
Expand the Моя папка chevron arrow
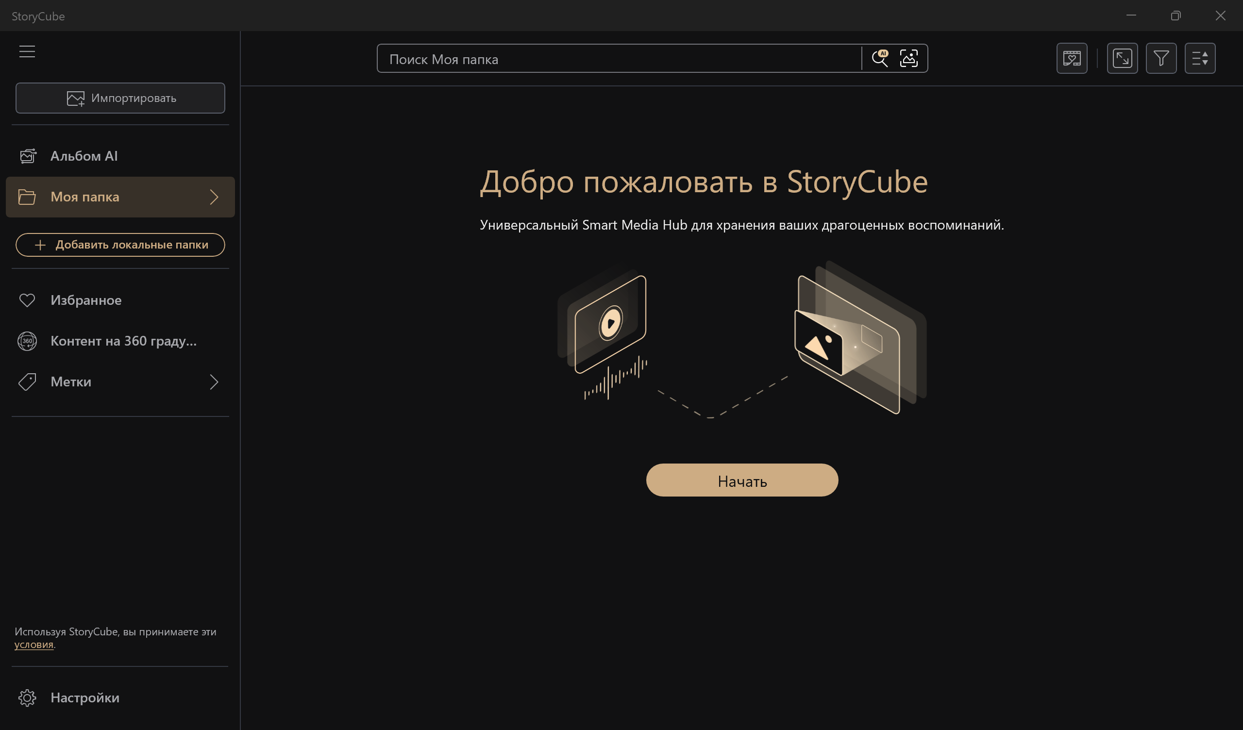214,197
